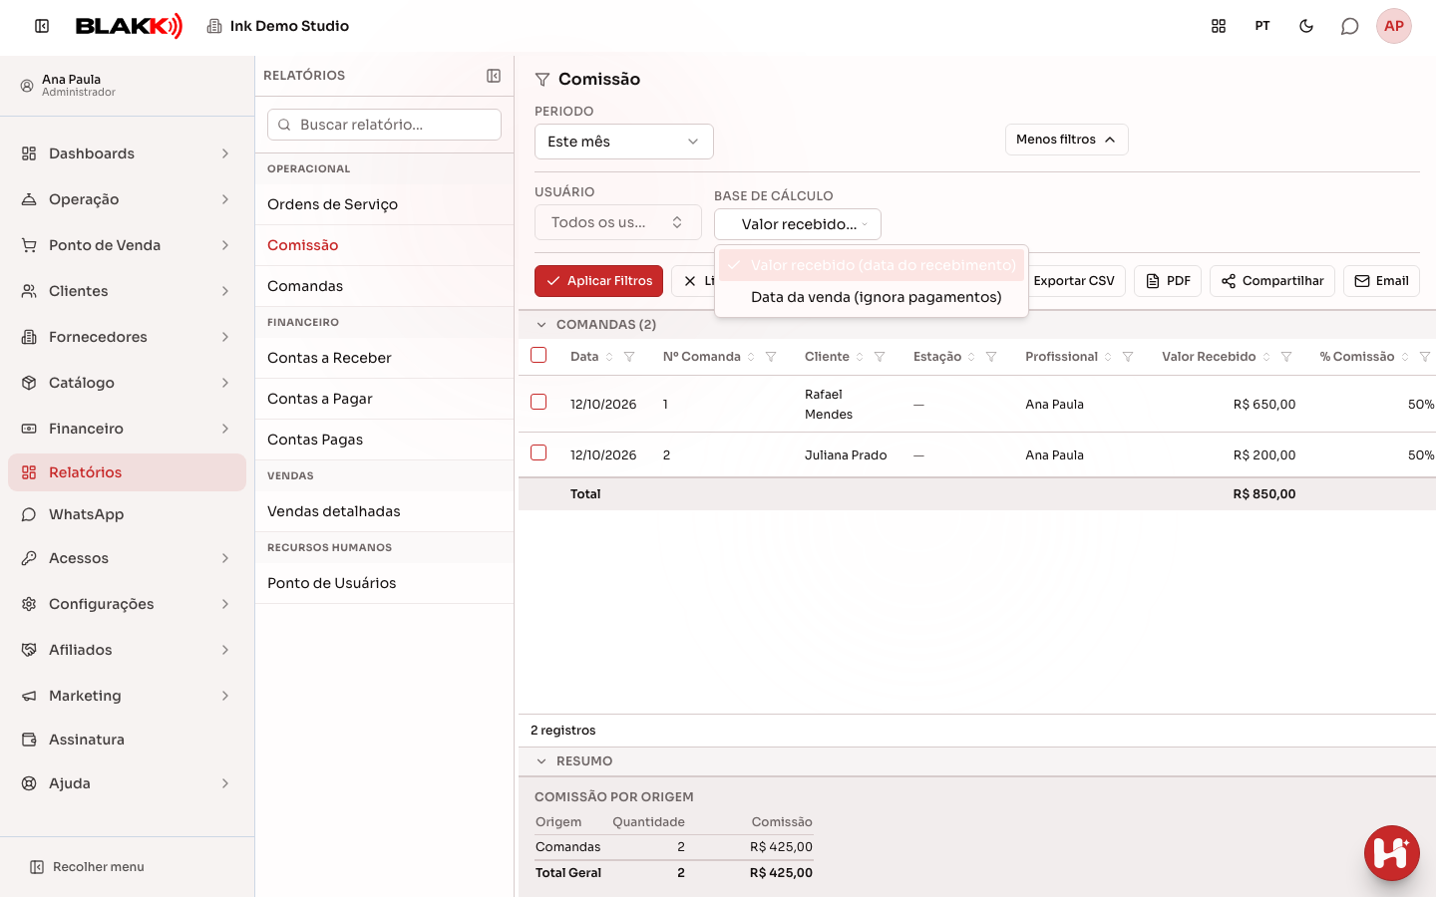Open WhatsApp in the sidebar
Screen dimensions: 1436x897
click(127, 514)
